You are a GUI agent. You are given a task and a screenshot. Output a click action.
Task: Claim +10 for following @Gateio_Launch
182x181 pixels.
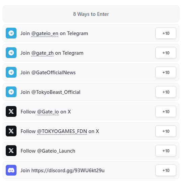pos(166,151)
